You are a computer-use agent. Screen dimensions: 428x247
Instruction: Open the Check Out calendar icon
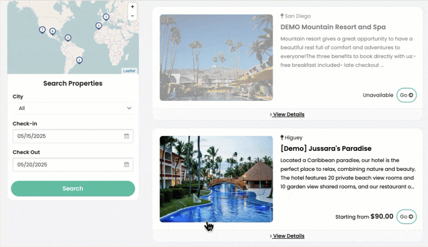pos(127,165)
